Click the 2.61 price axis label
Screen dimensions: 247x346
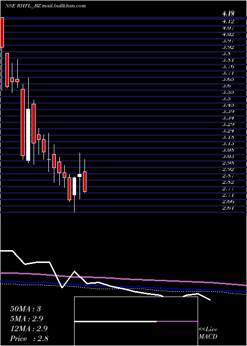tap(228, 208)
